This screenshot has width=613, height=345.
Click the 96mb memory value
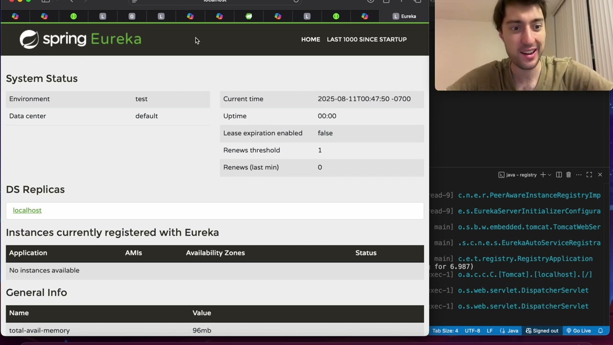coord(202,331)
